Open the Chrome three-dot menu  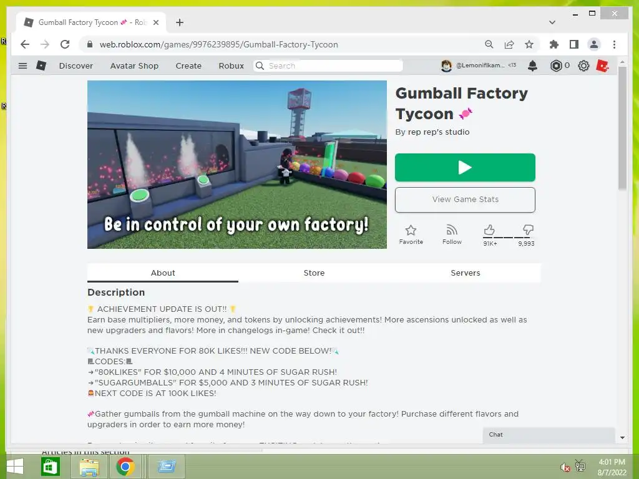(614, 44)
